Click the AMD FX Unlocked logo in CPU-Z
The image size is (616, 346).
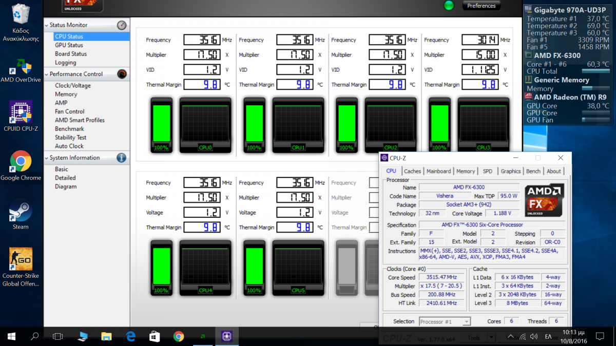click(545, 200)
